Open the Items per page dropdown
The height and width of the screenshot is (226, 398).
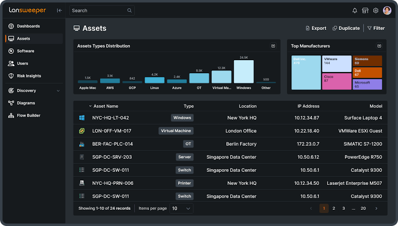181,209
